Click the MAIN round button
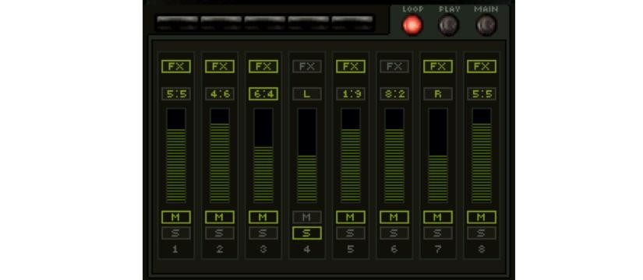The height and width of the screenshot is (280, 643). (x=486, y=26)
